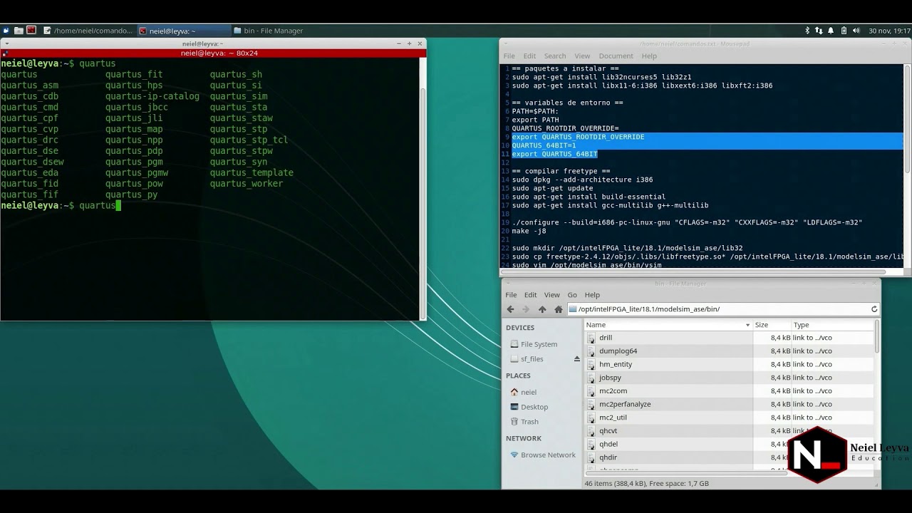Click line 'export PATH' in Mousepad
The height and width of the screenshot is (513, 912).
click(535, 120)
